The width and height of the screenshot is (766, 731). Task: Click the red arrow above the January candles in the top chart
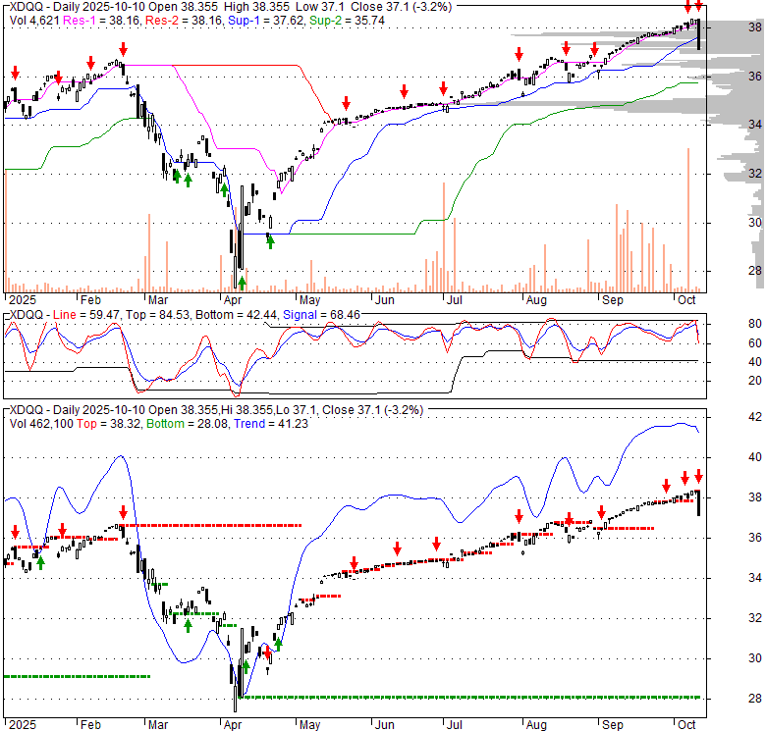tap(15, 73)
